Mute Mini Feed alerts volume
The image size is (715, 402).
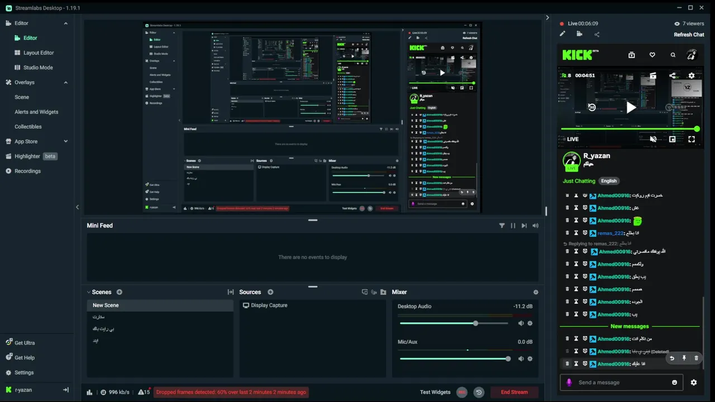point(535,226)
